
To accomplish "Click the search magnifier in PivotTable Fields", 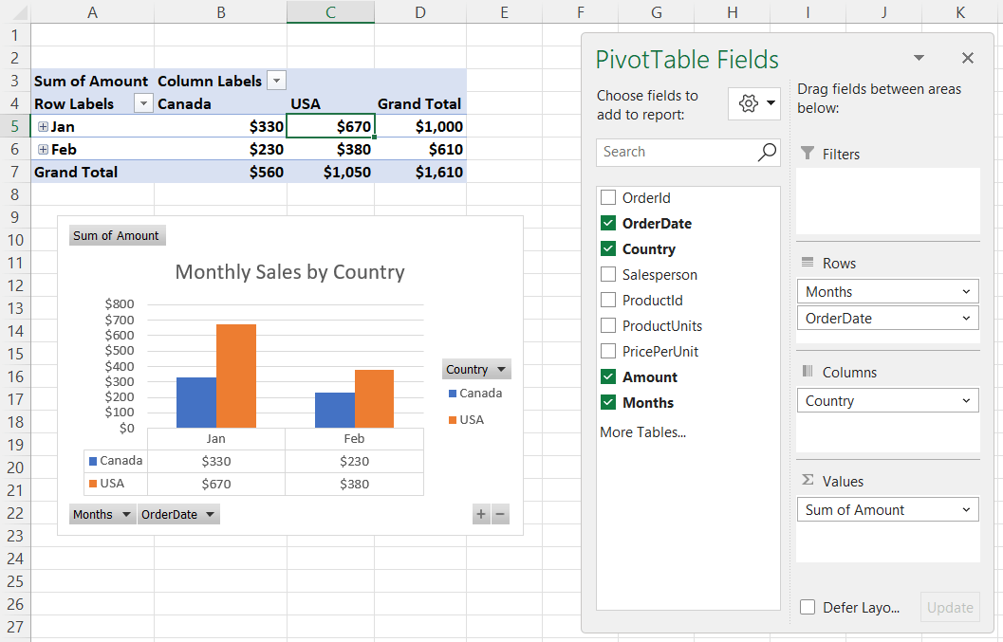I will (x=768, y=152).
